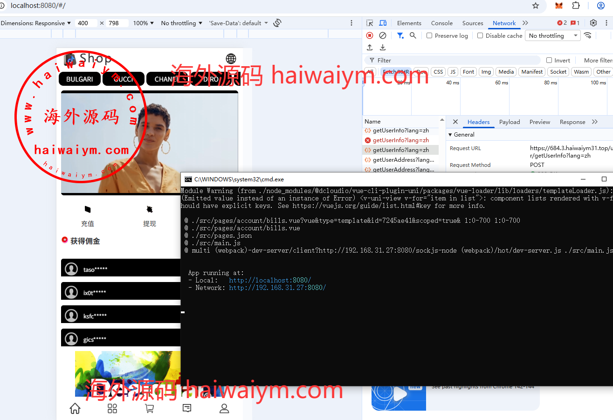Click the record network log icon
The width and height of the screenshot is (613, 420).
pyautogui.click(x=370, y=35)
